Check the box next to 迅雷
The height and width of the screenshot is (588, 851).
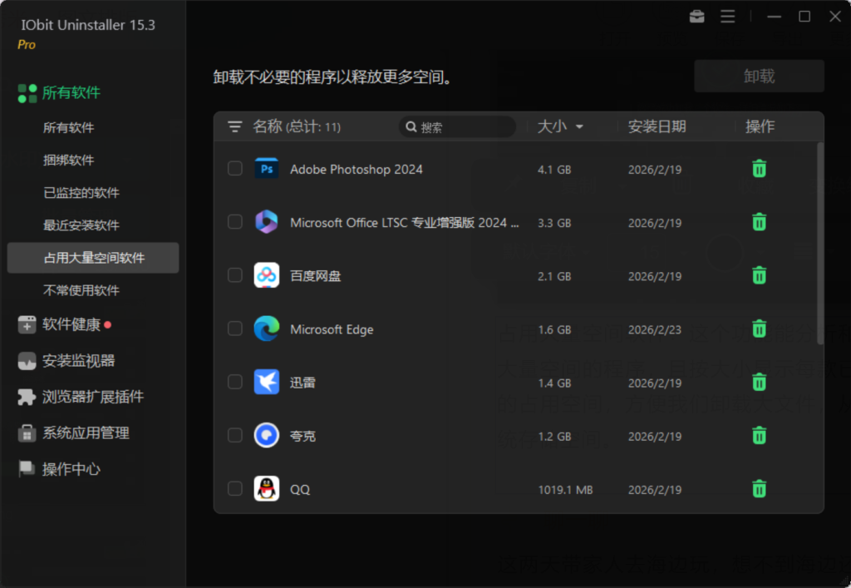pos(235,382)
